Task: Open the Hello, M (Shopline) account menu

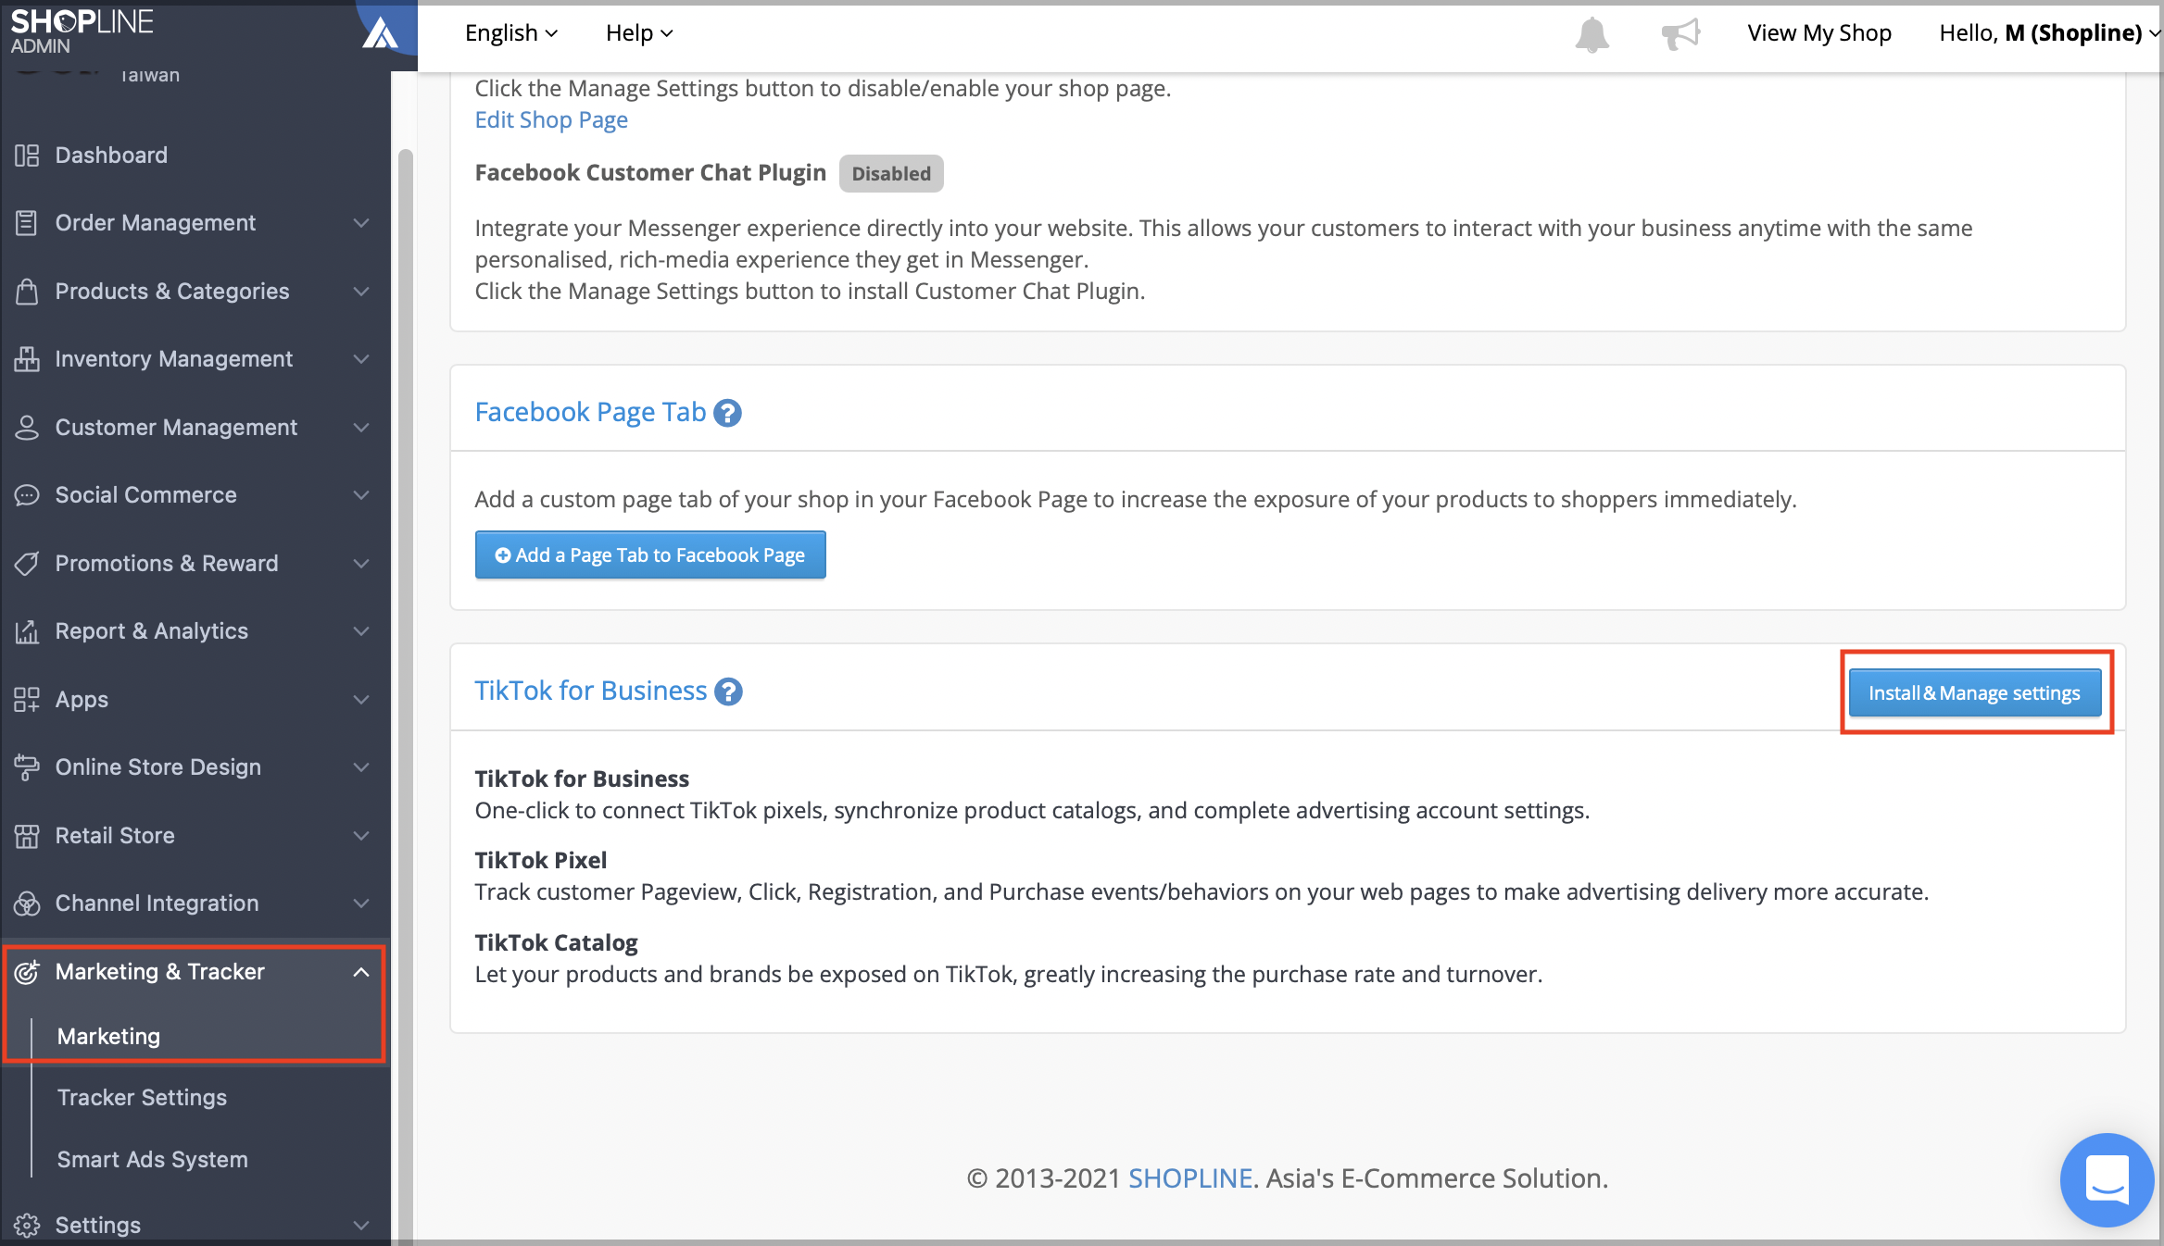Action: click(x=2049, y=33)
